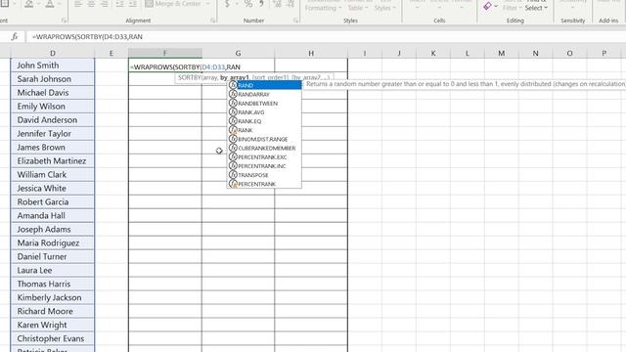Open Number group dialog launcher
The width and height of the screenshot is (626, 352).
pyautogui.click(x=295, y=21)
